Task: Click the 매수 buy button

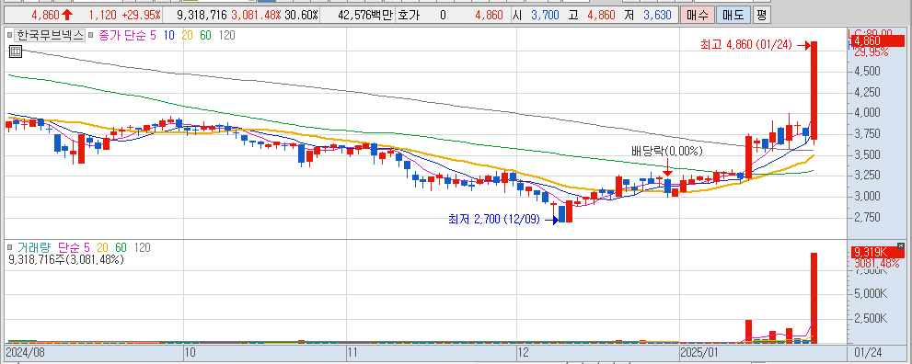Action: 697,15
